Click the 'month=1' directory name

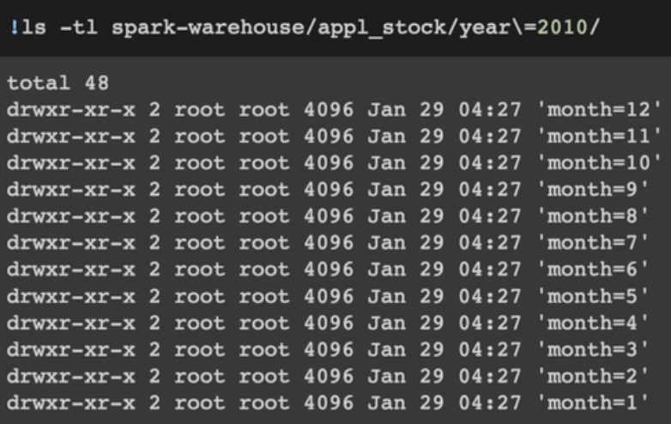tap(592, 403)
